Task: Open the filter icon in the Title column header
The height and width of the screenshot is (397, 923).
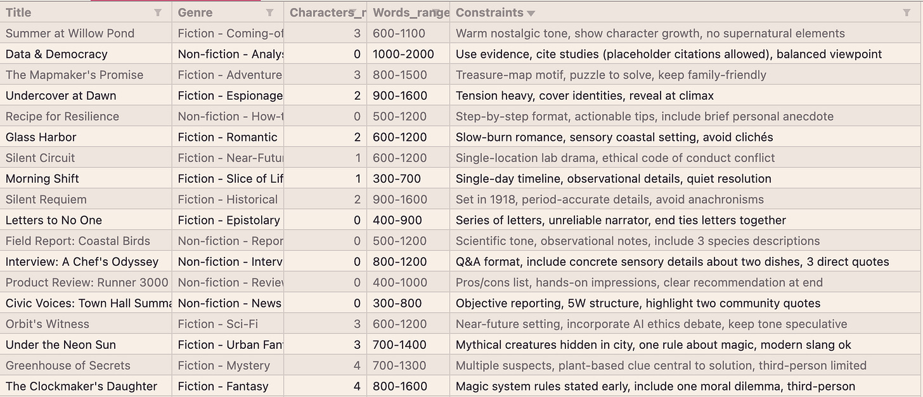Action: 158,13
